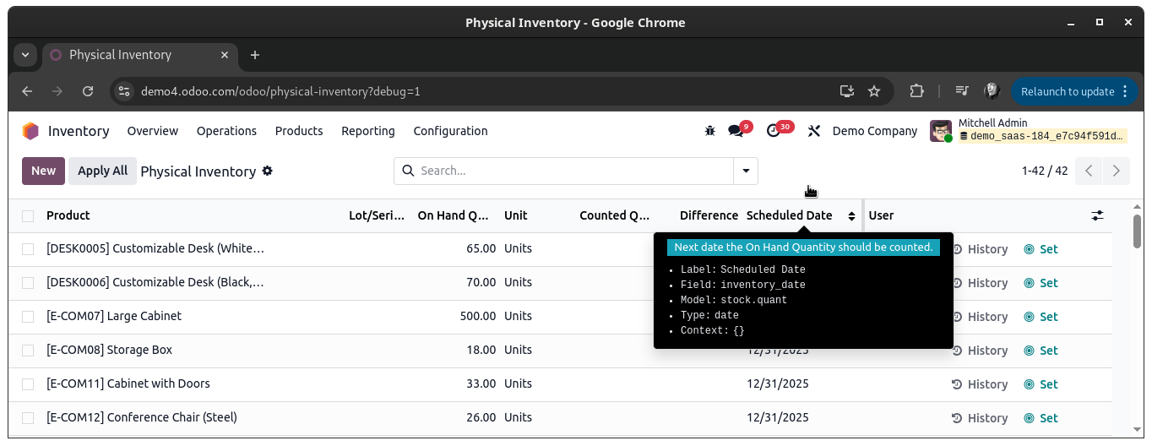Image resolution: width=1152 pixels, height=446 pixels.
Task: Sort by the On Hand Quantity column header
Action: (x=454, y=215)
